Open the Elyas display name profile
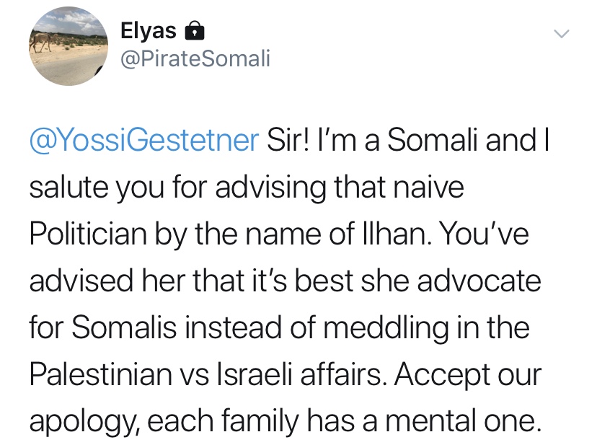Viewport: 597px width, 445px height. click(x=148, y=30)
